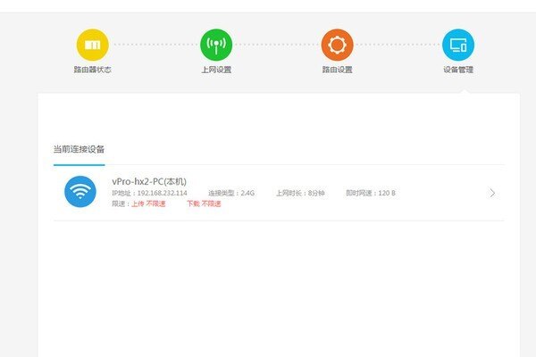This screenshot has width=536, height=357.
Task: Go to 上网设置 text label
Action: pyautogui.click(x=215, y=69)
